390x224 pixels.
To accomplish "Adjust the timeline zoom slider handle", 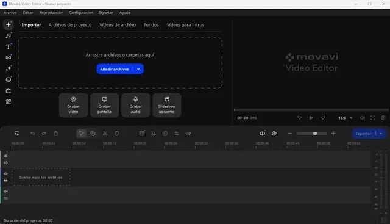I will tap(315, 134).
